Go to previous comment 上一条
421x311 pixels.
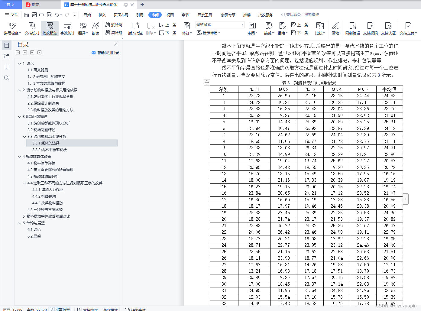(168, 25)
